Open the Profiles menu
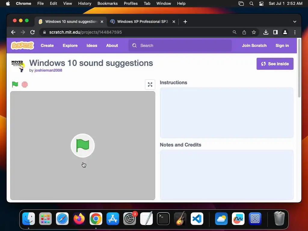This screenshot has width=308, height=231. [131, 4]
